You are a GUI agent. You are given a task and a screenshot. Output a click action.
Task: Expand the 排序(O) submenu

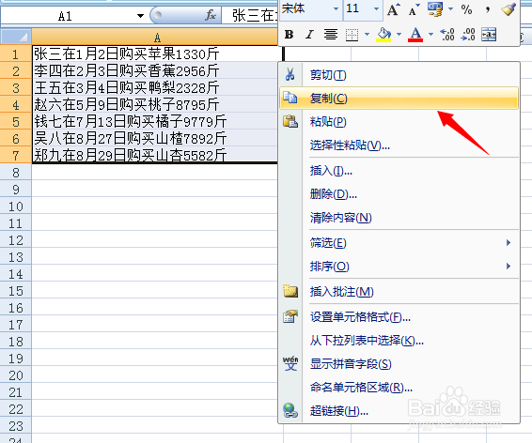pos(399,267)
